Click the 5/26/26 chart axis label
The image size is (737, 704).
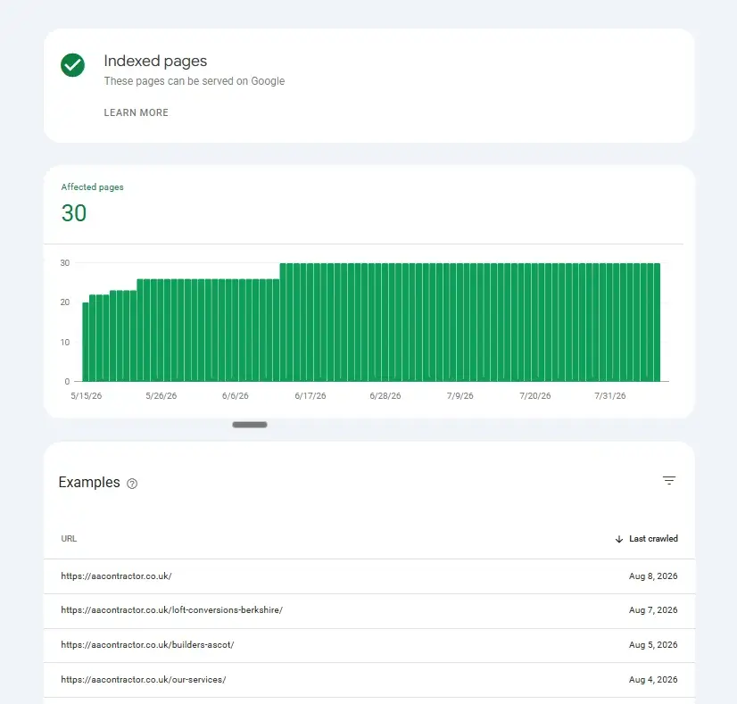coord(161,395)
